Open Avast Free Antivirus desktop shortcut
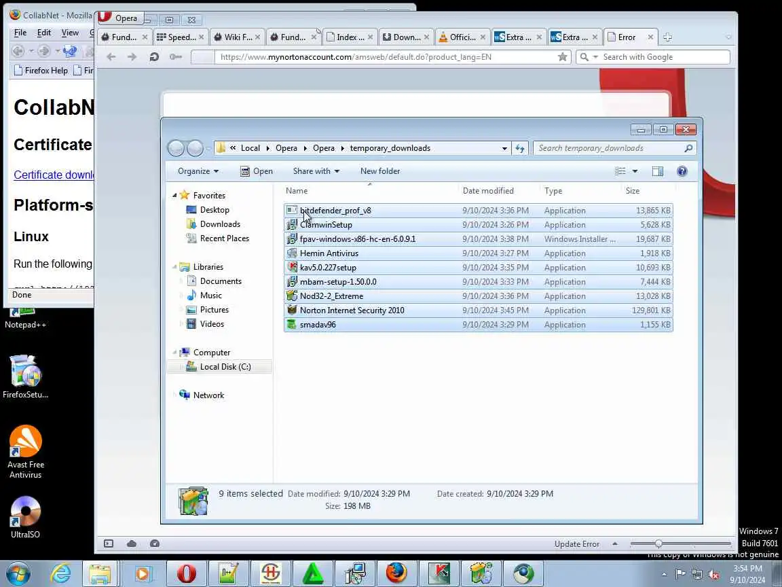This screenshot has width=782, height=587. coord(25,452)
